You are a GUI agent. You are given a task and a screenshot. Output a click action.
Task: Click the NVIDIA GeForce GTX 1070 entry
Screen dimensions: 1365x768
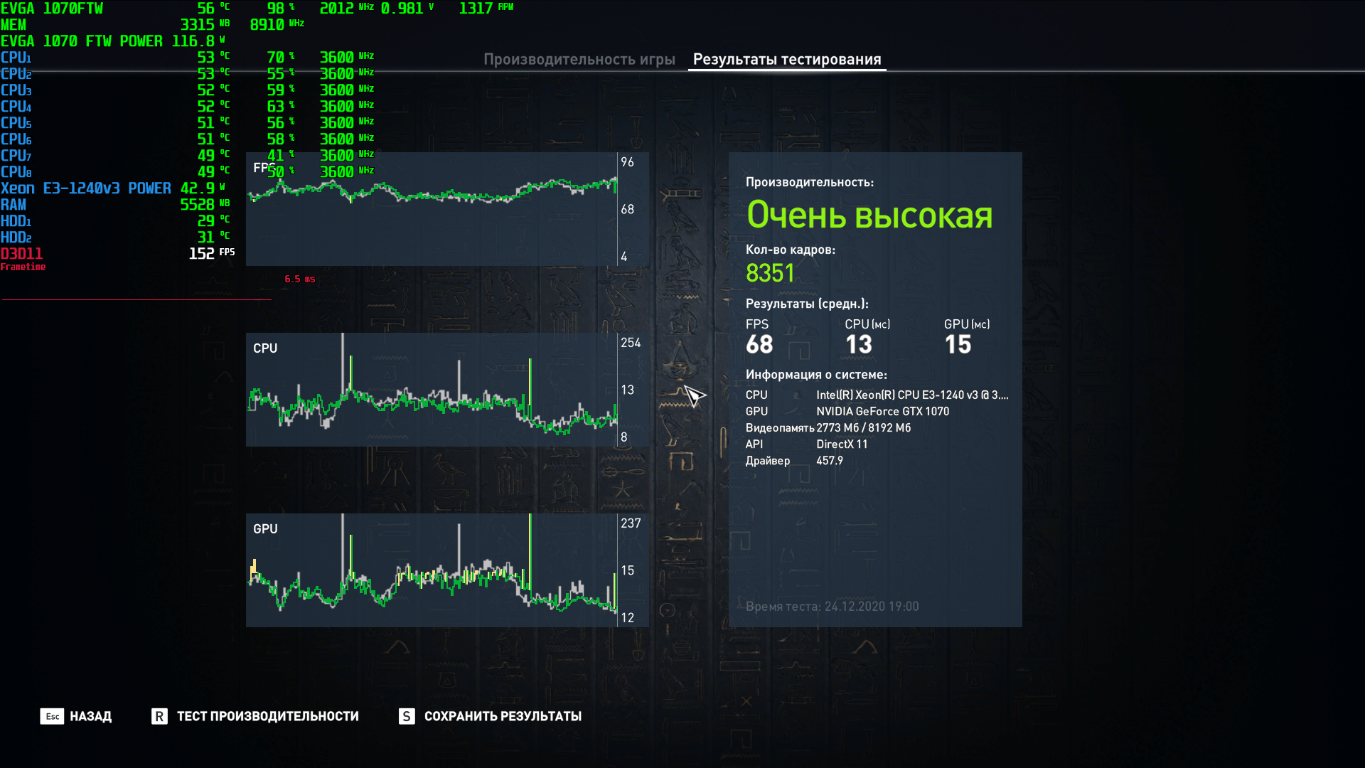[x=882, y=411]
